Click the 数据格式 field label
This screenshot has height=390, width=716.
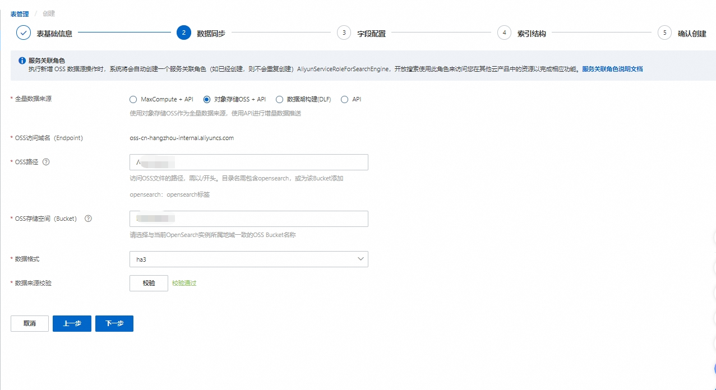click(27, 259)
